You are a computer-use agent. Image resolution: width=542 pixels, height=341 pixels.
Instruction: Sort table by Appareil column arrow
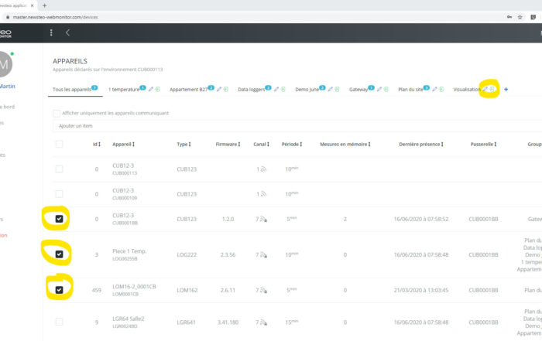(133, 145)
